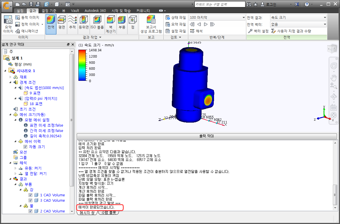340x224 pixels.
Task: Open the iteration 100 마지막 dropdown
Action: point(217,18)
